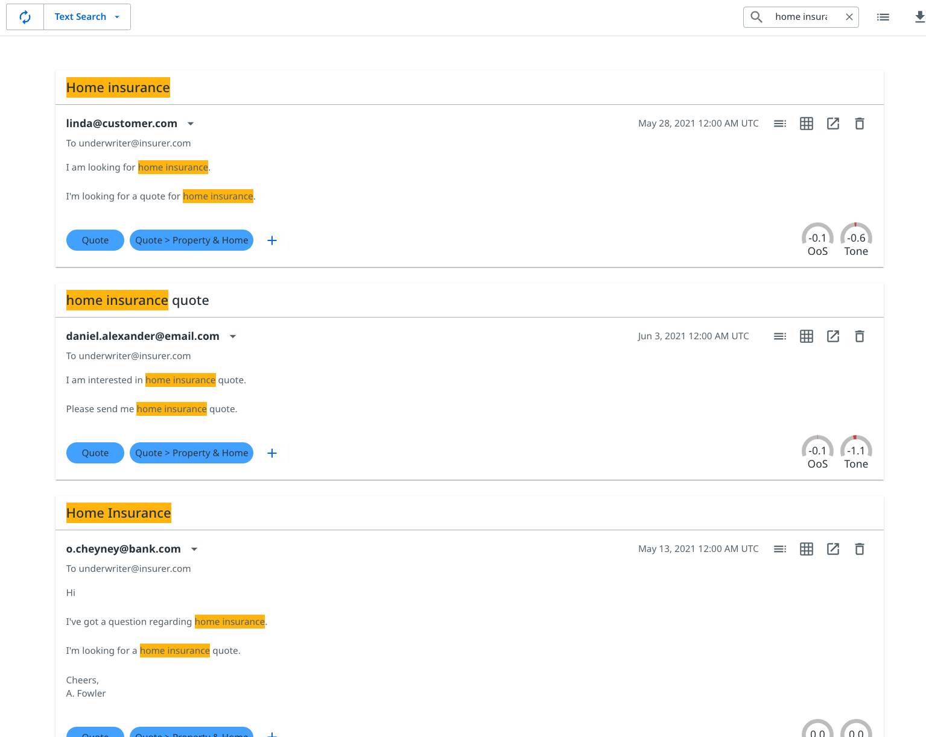This screenshot has width=926, height=737.
Task: Click the search magnifier icon
Action: pos(756,17)
